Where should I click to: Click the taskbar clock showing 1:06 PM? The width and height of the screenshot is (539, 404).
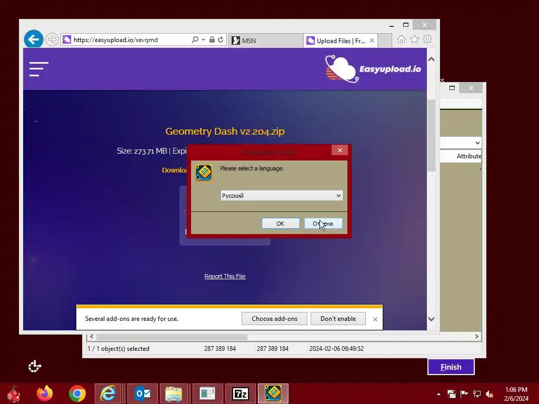pyautogui.click(x=516, y=394)
